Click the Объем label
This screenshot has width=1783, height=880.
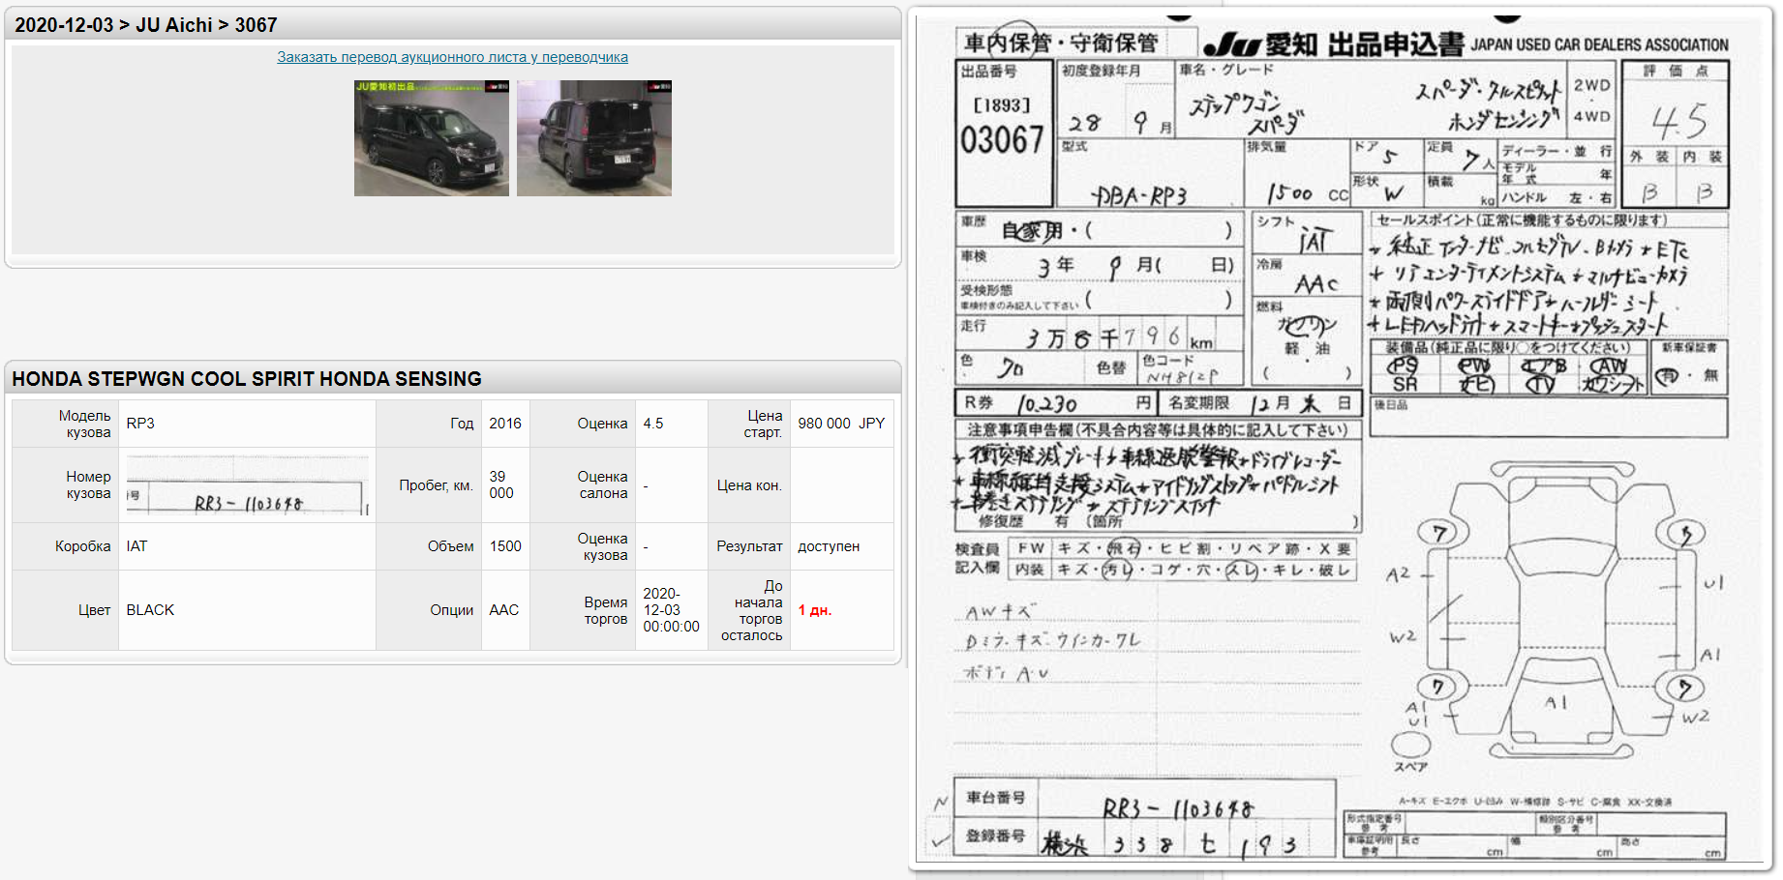(451, 546)
